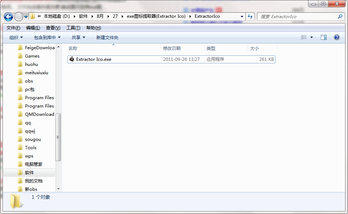Open the 工具(T) menu
348x214 pixels.
[x=73, y=28]
